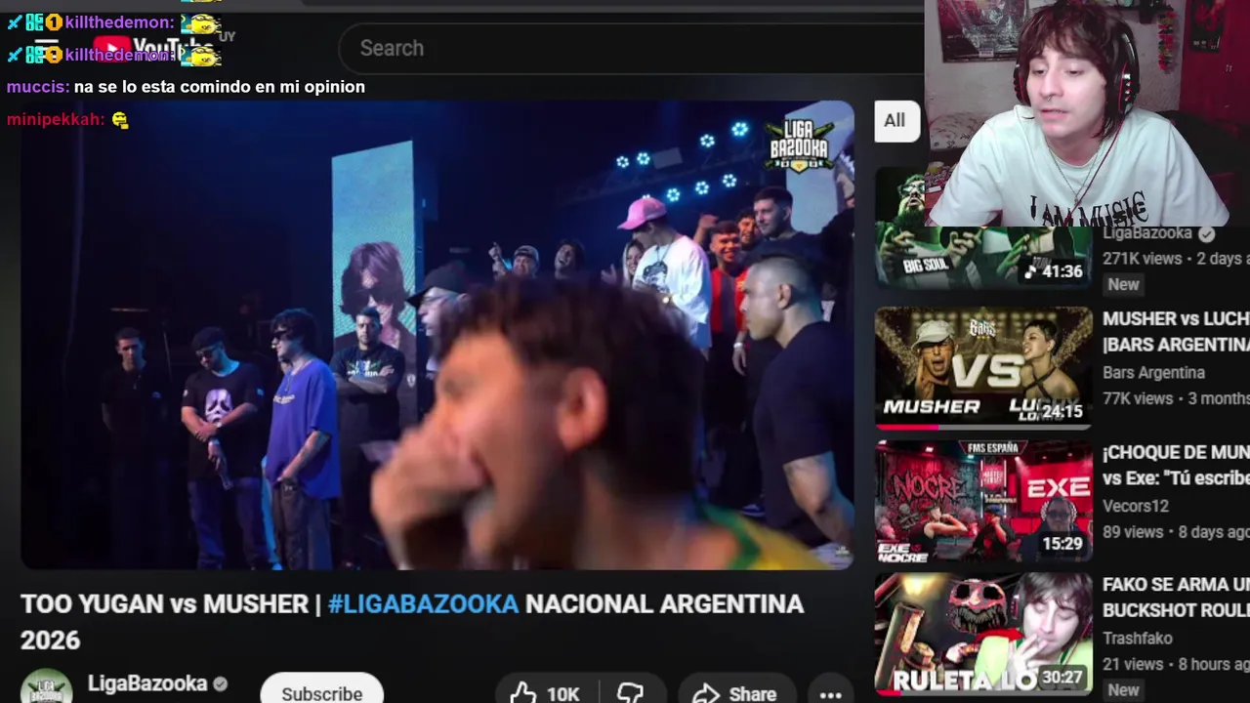Image resolution: width=1250 pixels, height=703 pixels.
Task: Open the ¡CHOQUE DE MUN... video title
Action: pos(1176,465)
